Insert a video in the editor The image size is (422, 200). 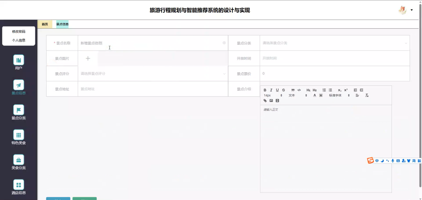(x=277, y=101)
